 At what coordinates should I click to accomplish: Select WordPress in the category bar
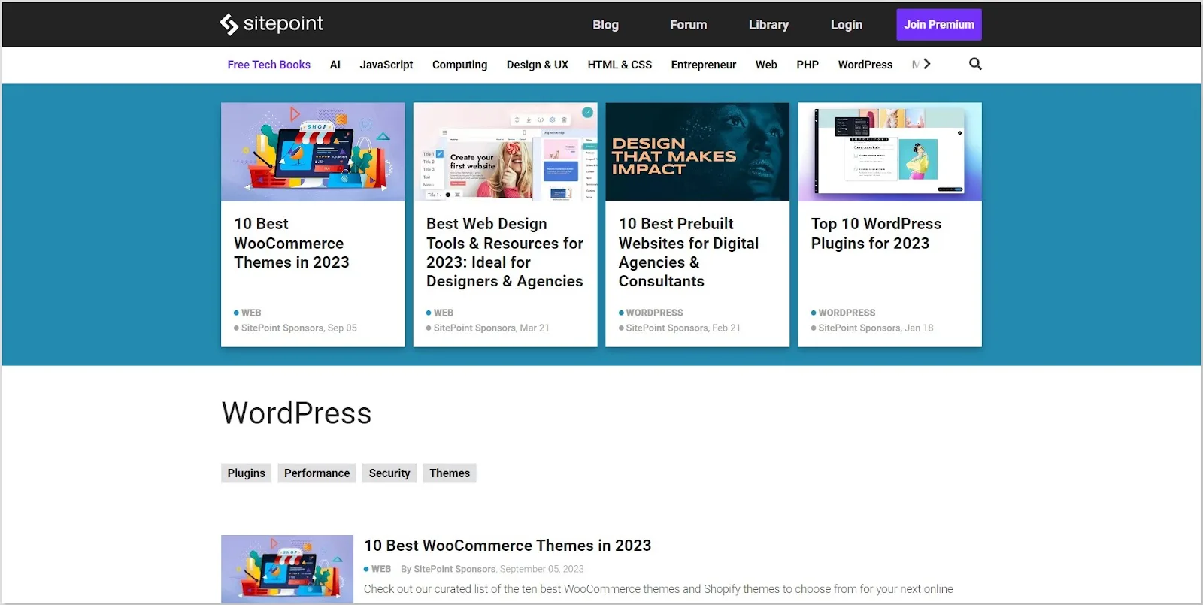coord(865,65)
